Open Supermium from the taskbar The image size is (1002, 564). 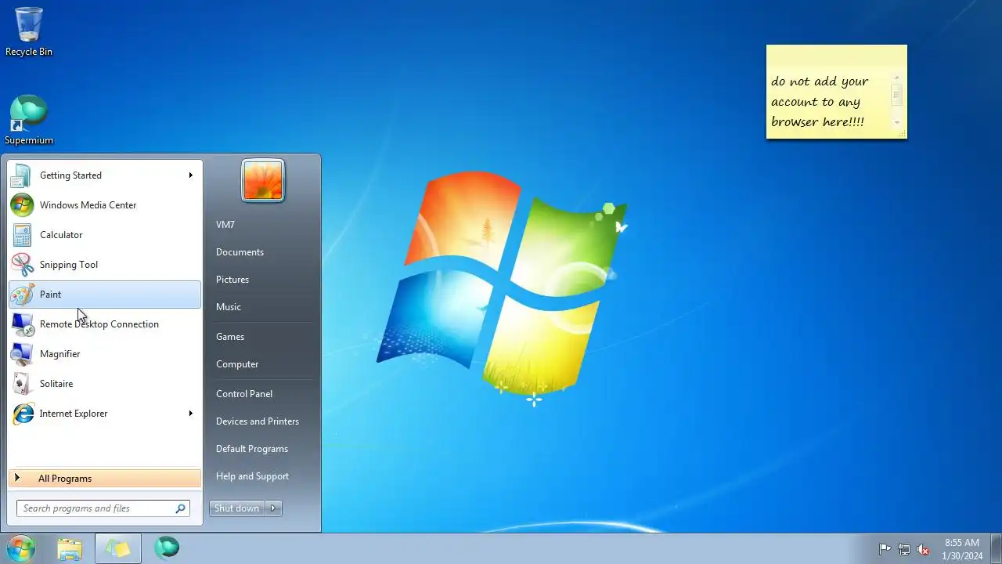[167, 548]
